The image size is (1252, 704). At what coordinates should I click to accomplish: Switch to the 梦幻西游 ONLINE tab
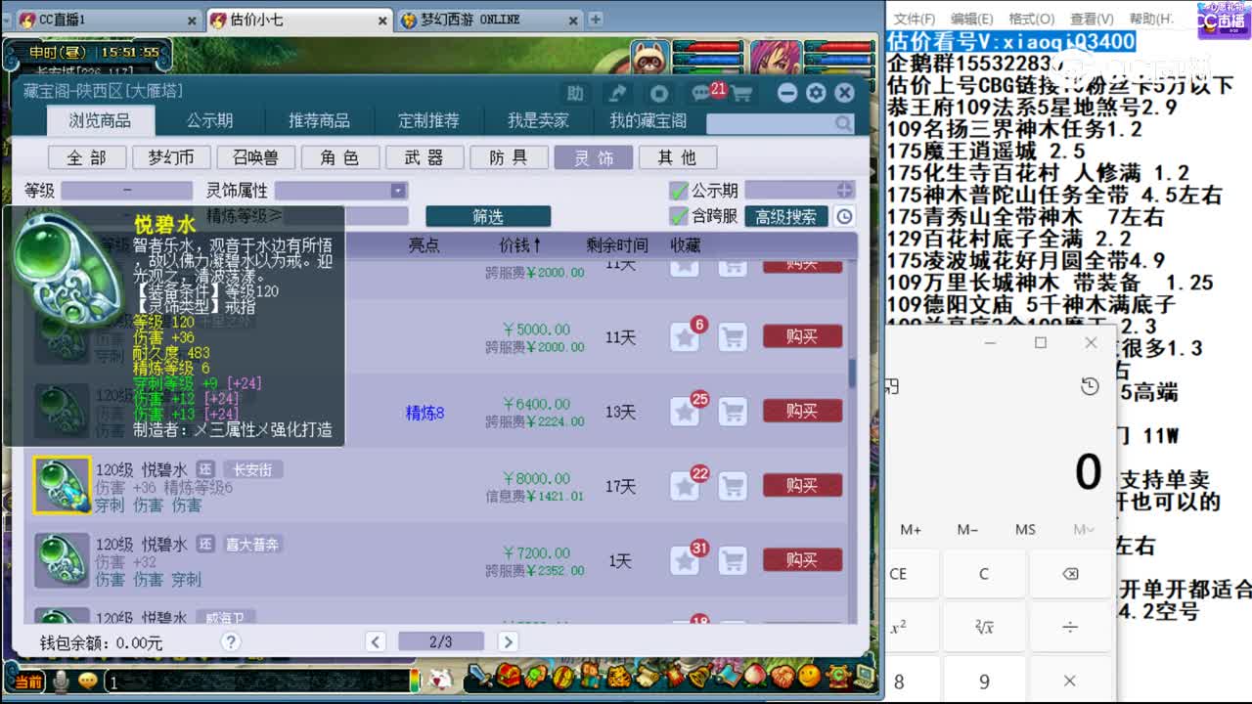point(490,20)
